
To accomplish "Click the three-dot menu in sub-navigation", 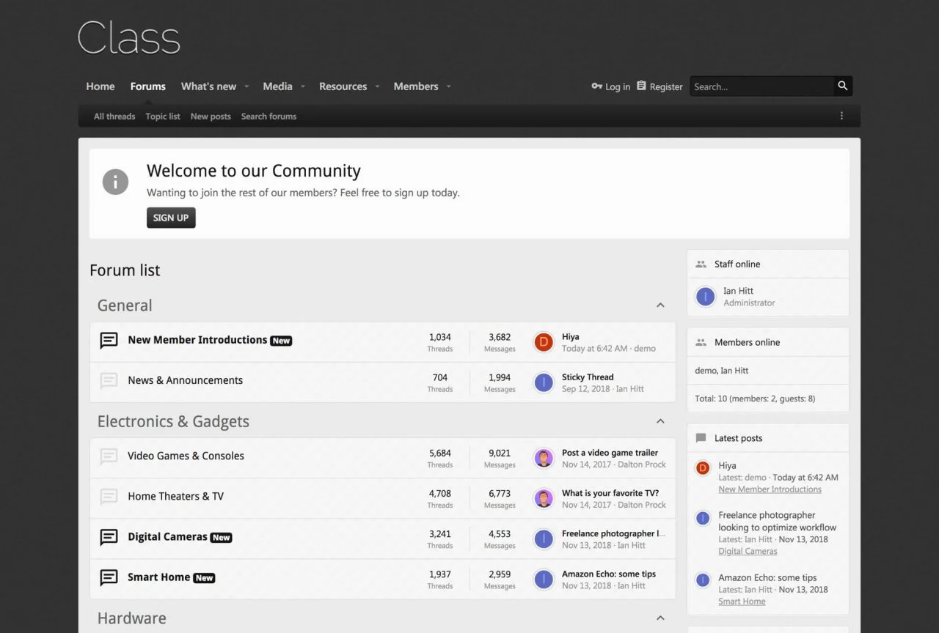I will [x=841, y=116].
